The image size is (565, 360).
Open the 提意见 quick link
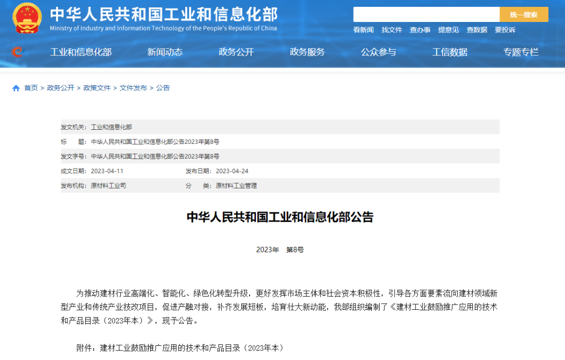(x=448, y=30)
